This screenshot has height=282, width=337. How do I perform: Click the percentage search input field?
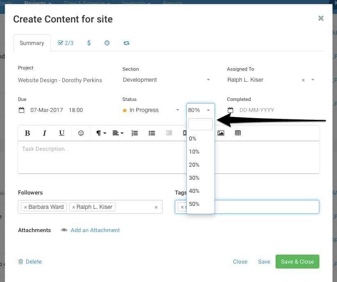(200, 124)
